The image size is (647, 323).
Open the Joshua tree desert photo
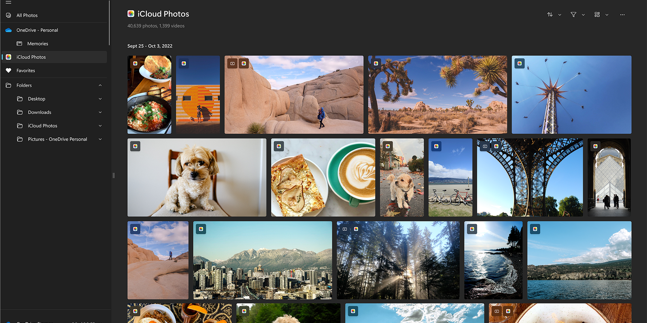(x=438, y=95)
